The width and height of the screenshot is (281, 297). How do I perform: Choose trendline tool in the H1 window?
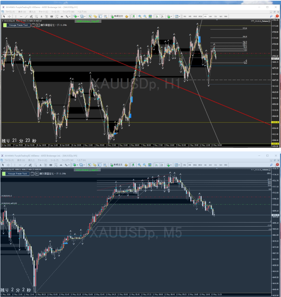tap(26, 16)
